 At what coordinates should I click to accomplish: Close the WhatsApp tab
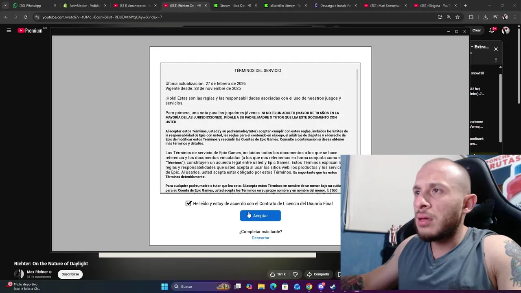coord(55,6)
